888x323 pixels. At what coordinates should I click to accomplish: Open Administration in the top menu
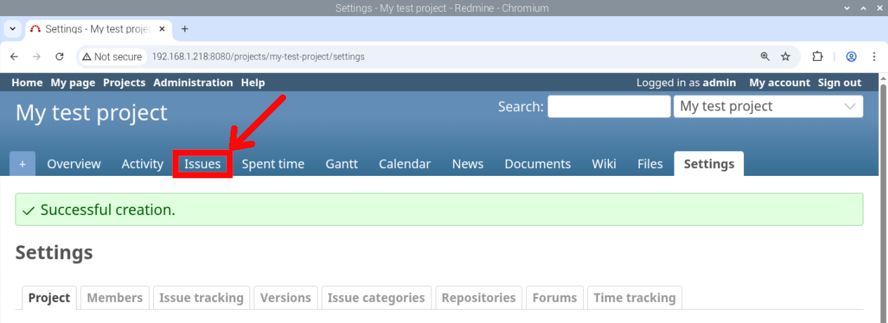click(x=193, y=83)
